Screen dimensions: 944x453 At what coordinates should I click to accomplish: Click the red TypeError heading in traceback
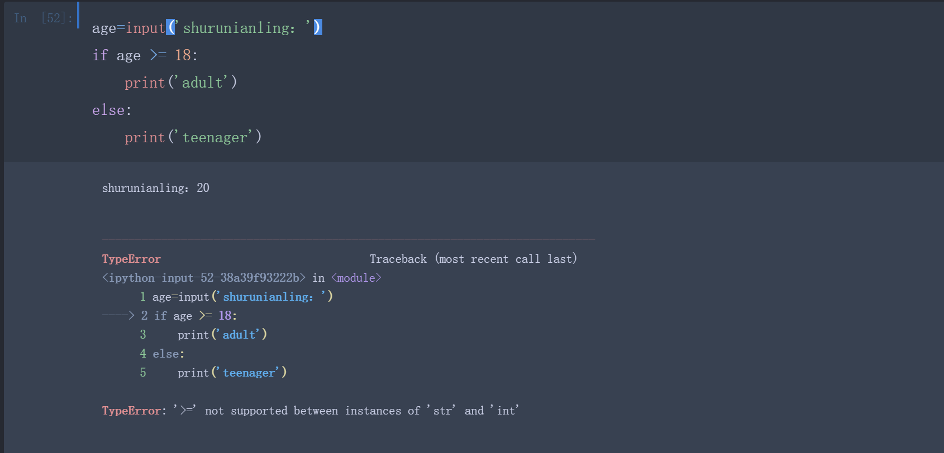click(x=131, y=259)
